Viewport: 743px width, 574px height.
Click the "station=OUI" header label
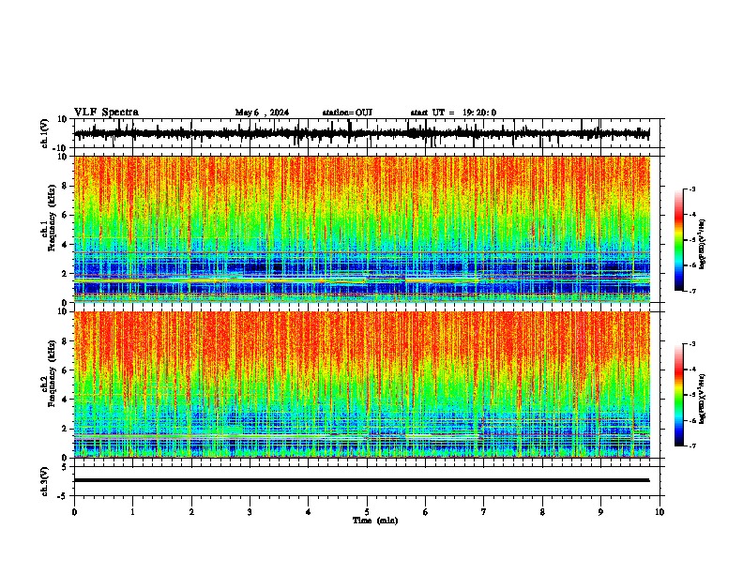coord(347,113)
